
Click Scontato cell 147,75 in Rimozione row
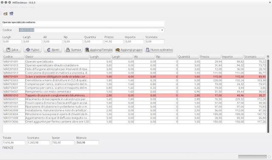point(255,114)
